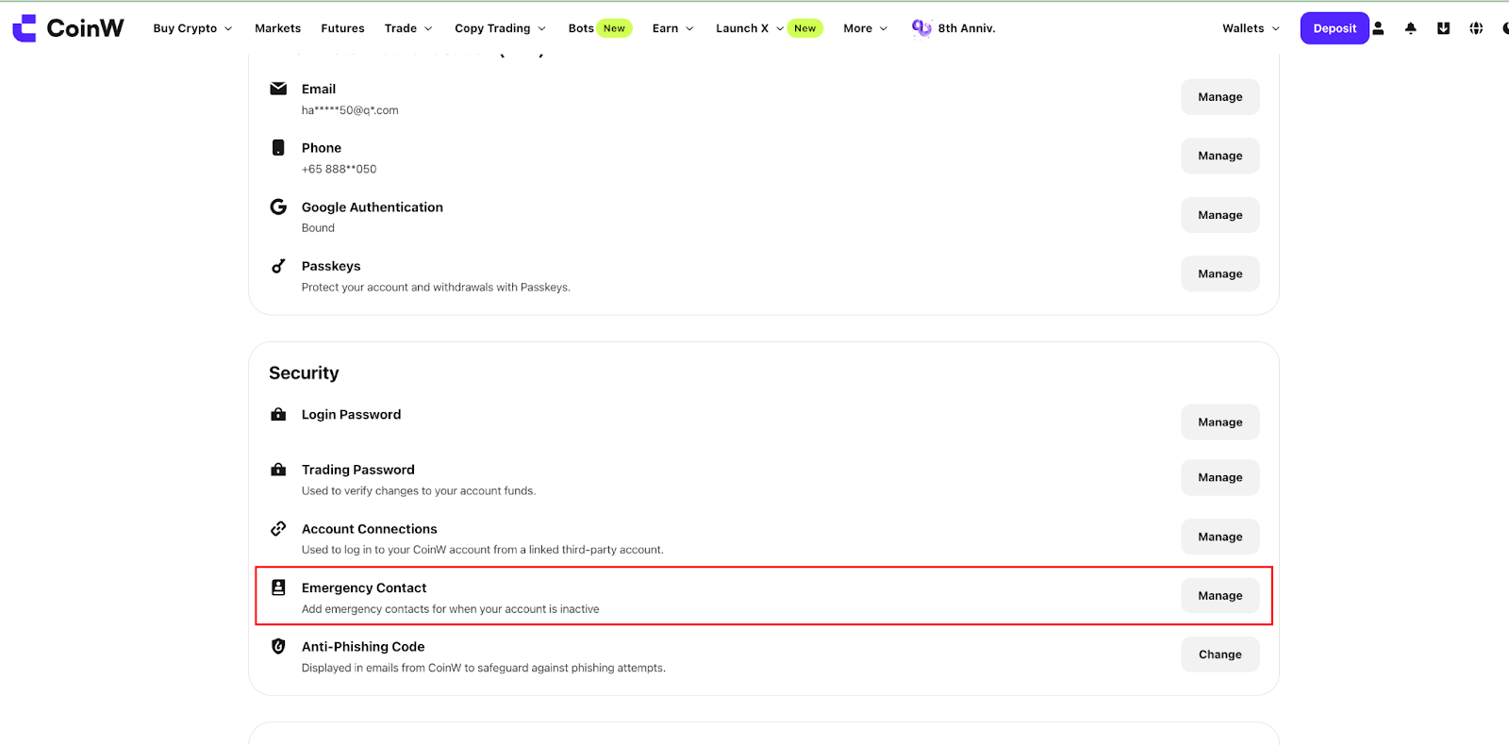Manage the Login Password
Image resolution: width=1509 pixels, height=745 pixels.
[x=1219, y=422]
